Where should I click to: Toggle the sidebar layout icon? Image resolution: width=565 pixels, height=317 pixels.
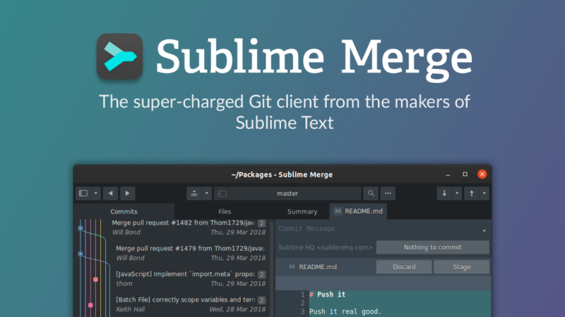[83, 193]
